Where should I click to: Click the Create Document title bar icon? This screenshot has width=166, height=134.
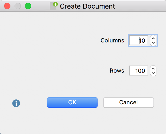54,6
